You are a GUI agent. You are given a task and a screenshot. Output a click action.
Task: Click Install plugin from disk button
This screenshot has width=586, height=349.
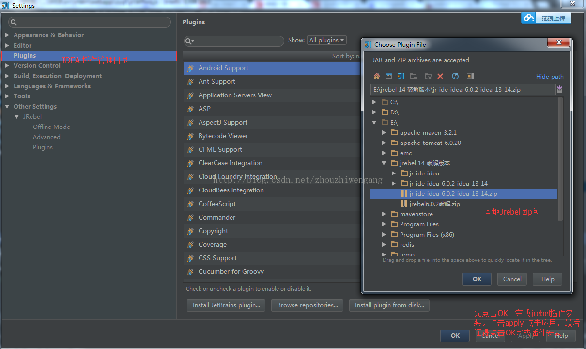(x=389, y=305)
